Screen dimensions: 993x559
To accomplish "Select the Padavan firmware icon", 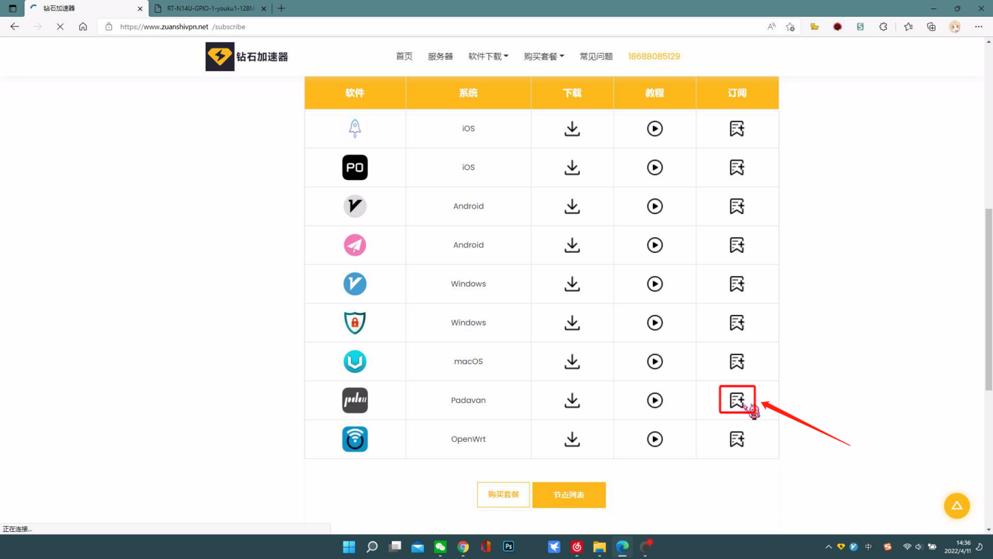I will point(355,400).
